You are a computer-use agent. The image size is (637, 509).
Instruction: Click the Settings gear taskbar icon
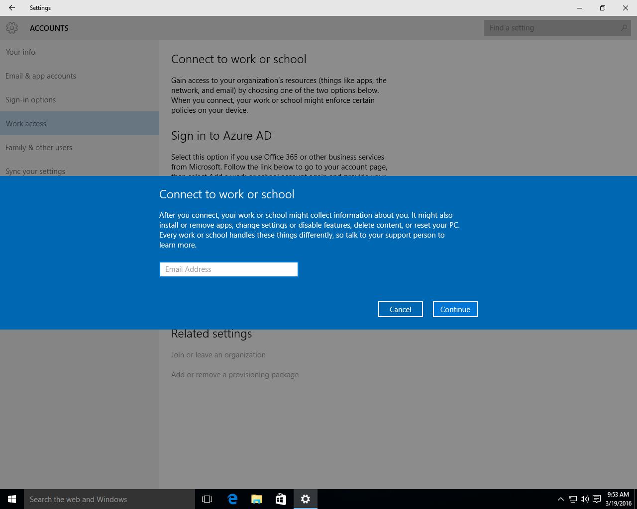306,499
